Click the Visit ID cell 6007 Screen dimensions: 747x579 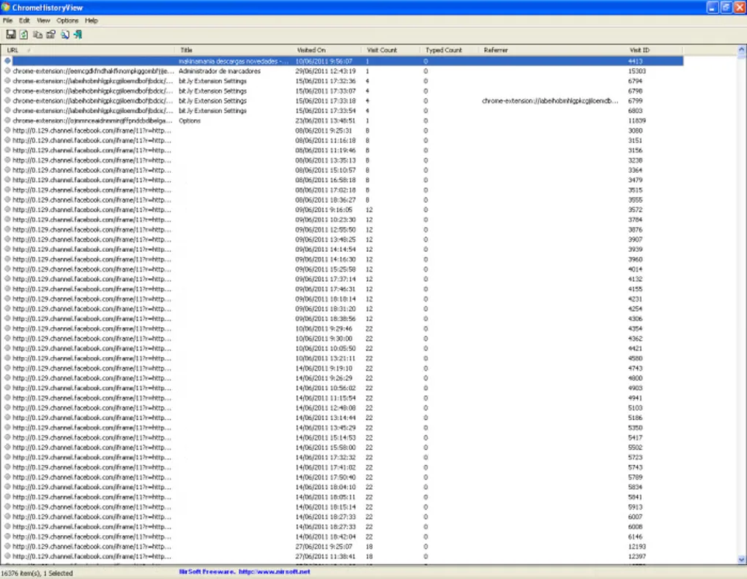635,517
